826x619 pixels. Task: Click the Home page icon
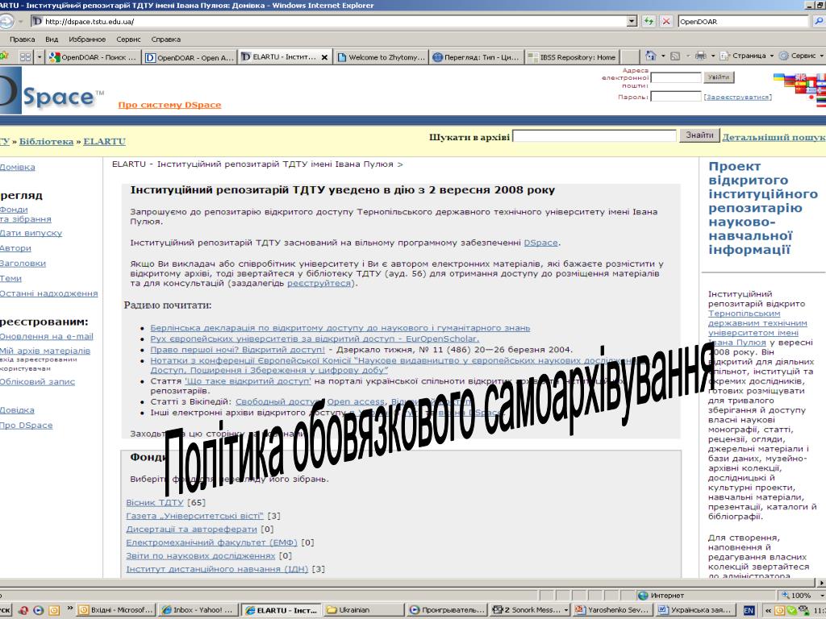click(x=651, y=56)
